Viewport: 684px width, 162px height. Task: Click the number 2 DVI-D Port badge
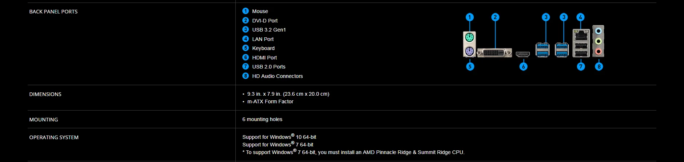pyautogui.click(x=246, y=20)
